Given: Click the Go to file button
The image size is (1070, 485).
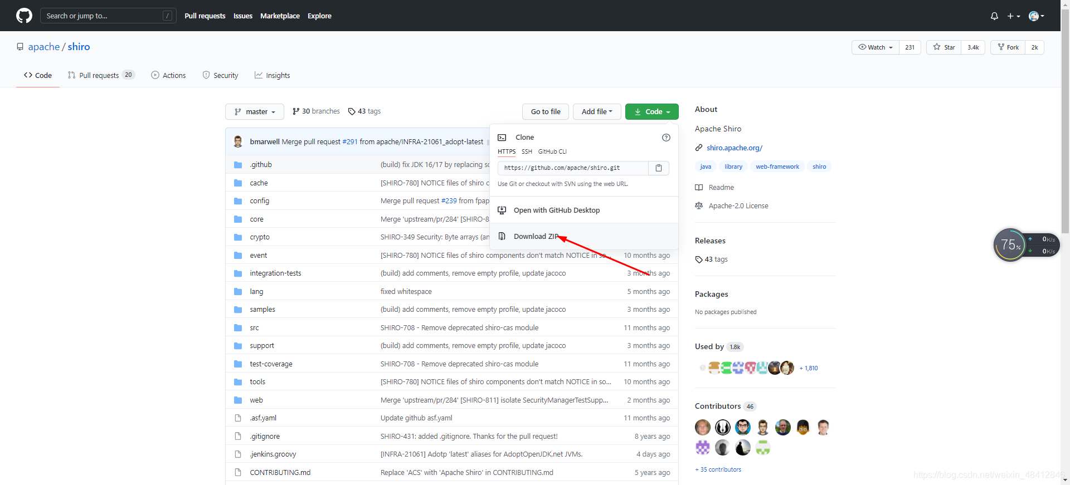Looking at the screenshot, I should [546, 111].
